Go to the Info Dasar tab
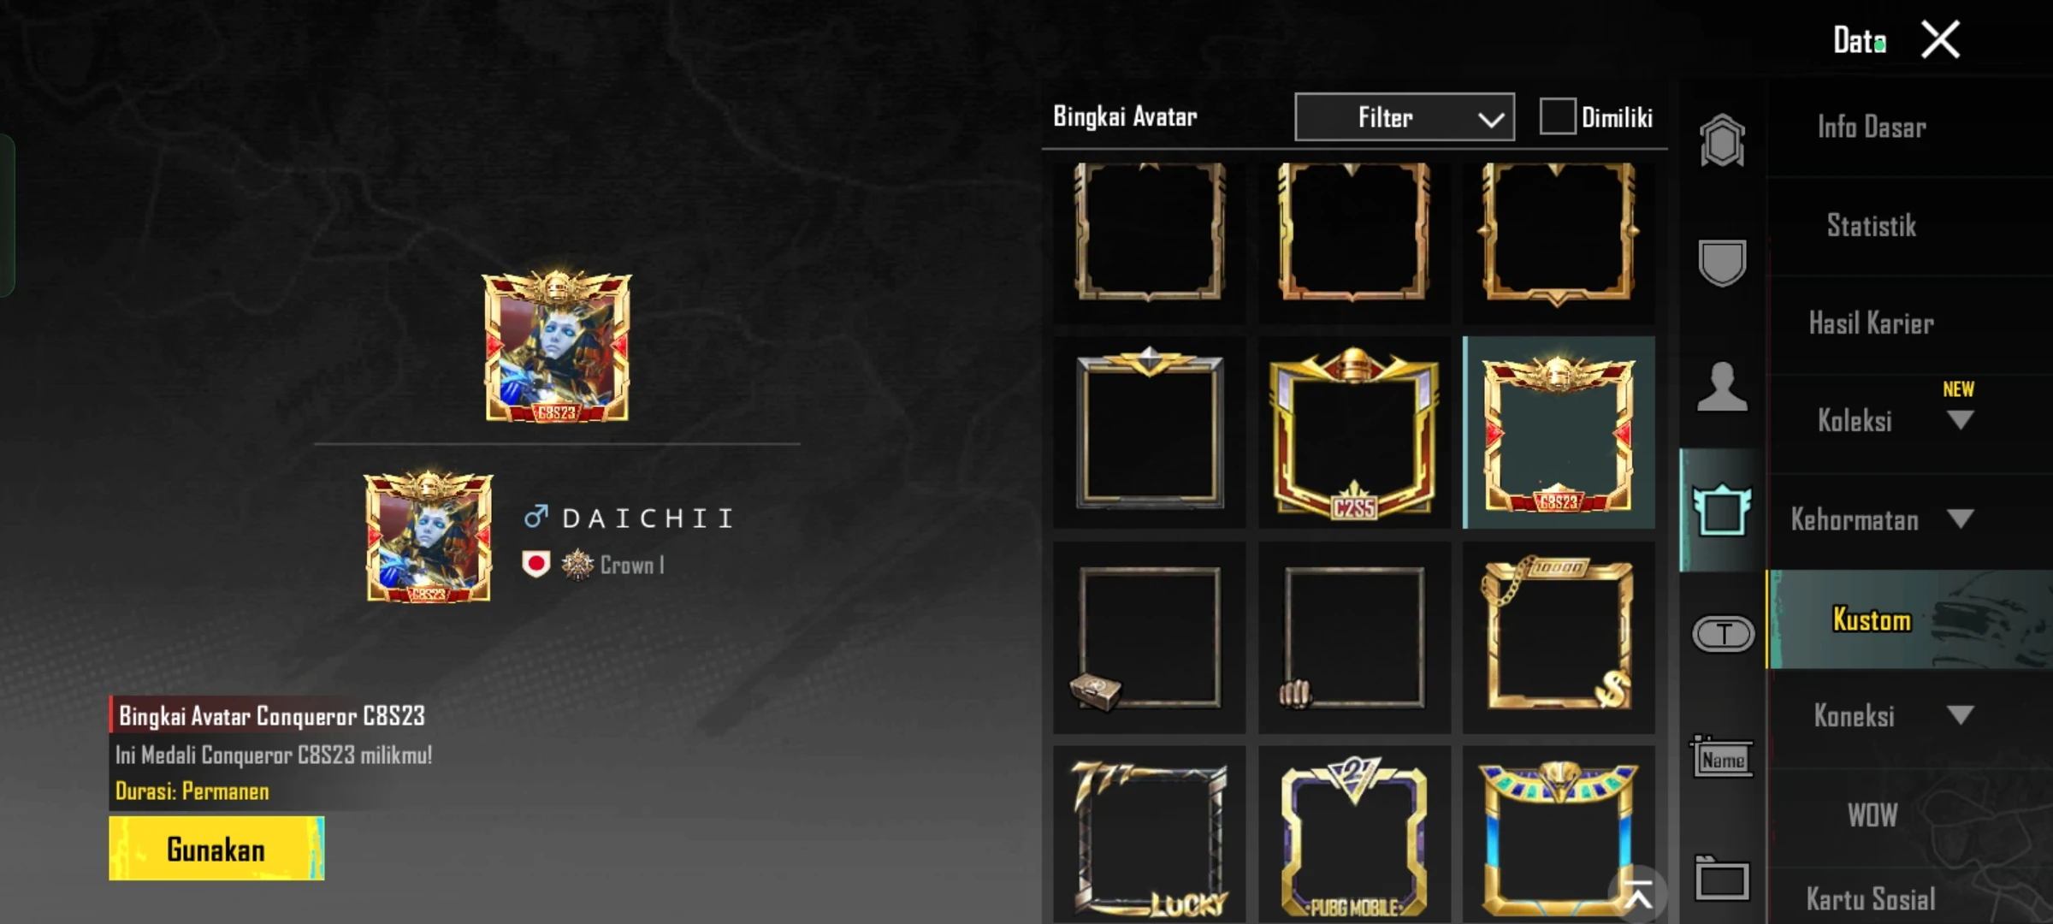This screenshot has height=924, width=2053. point(1872,127)
